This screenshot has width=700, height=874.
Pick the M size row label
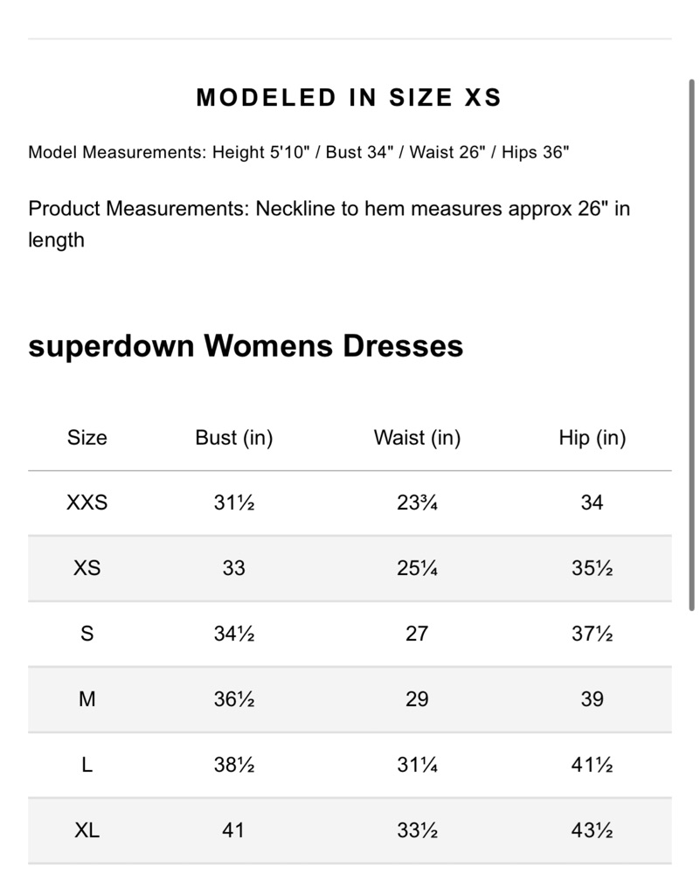[87, 699]
